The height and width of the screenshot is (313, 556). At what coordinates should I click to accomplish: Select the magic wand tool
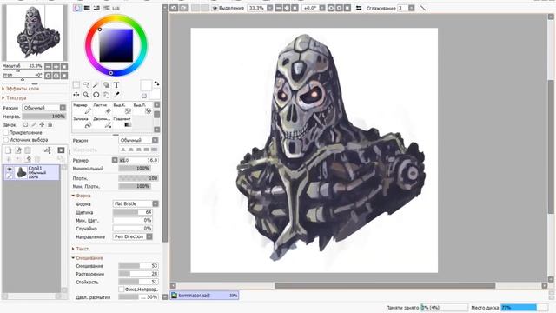click(x=96, y=85)
